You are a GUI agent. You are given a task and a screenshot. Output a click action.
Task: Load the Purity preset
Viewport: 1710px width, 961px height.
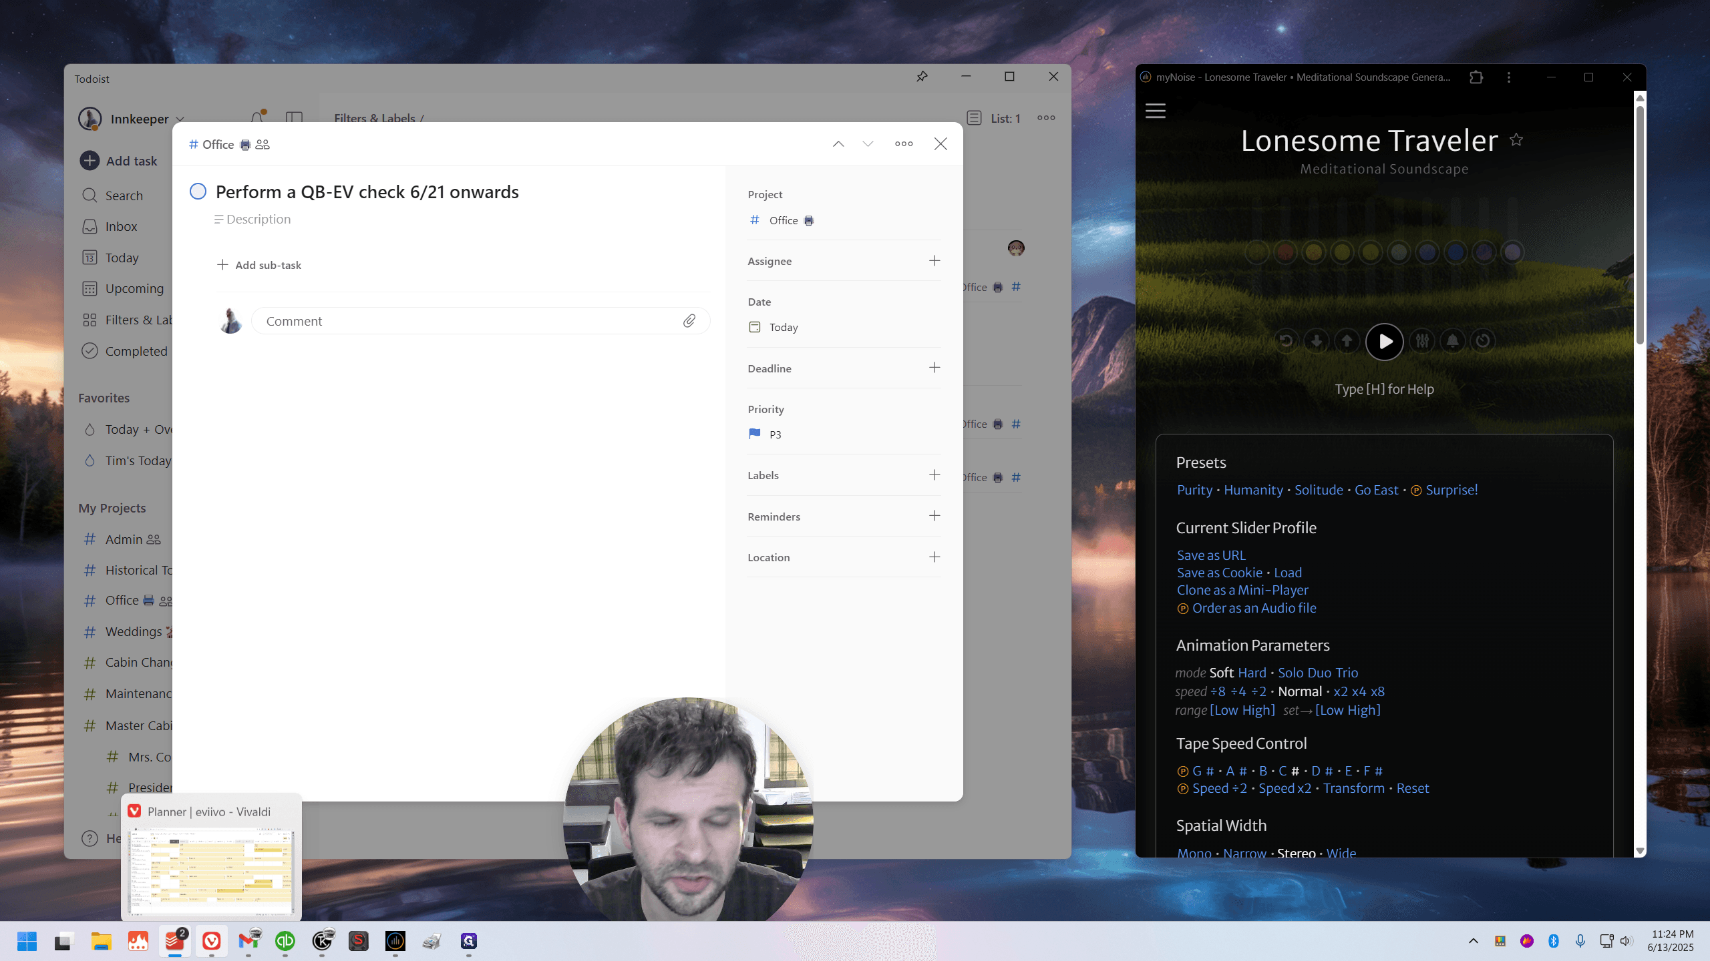1194,490
